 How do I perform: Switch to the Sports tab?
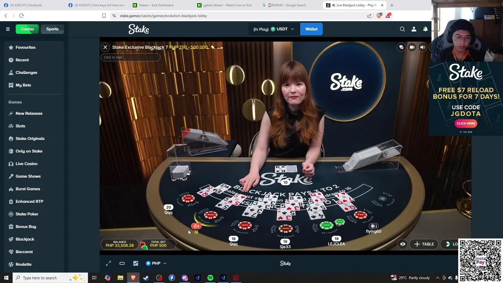tap(52, 29)
